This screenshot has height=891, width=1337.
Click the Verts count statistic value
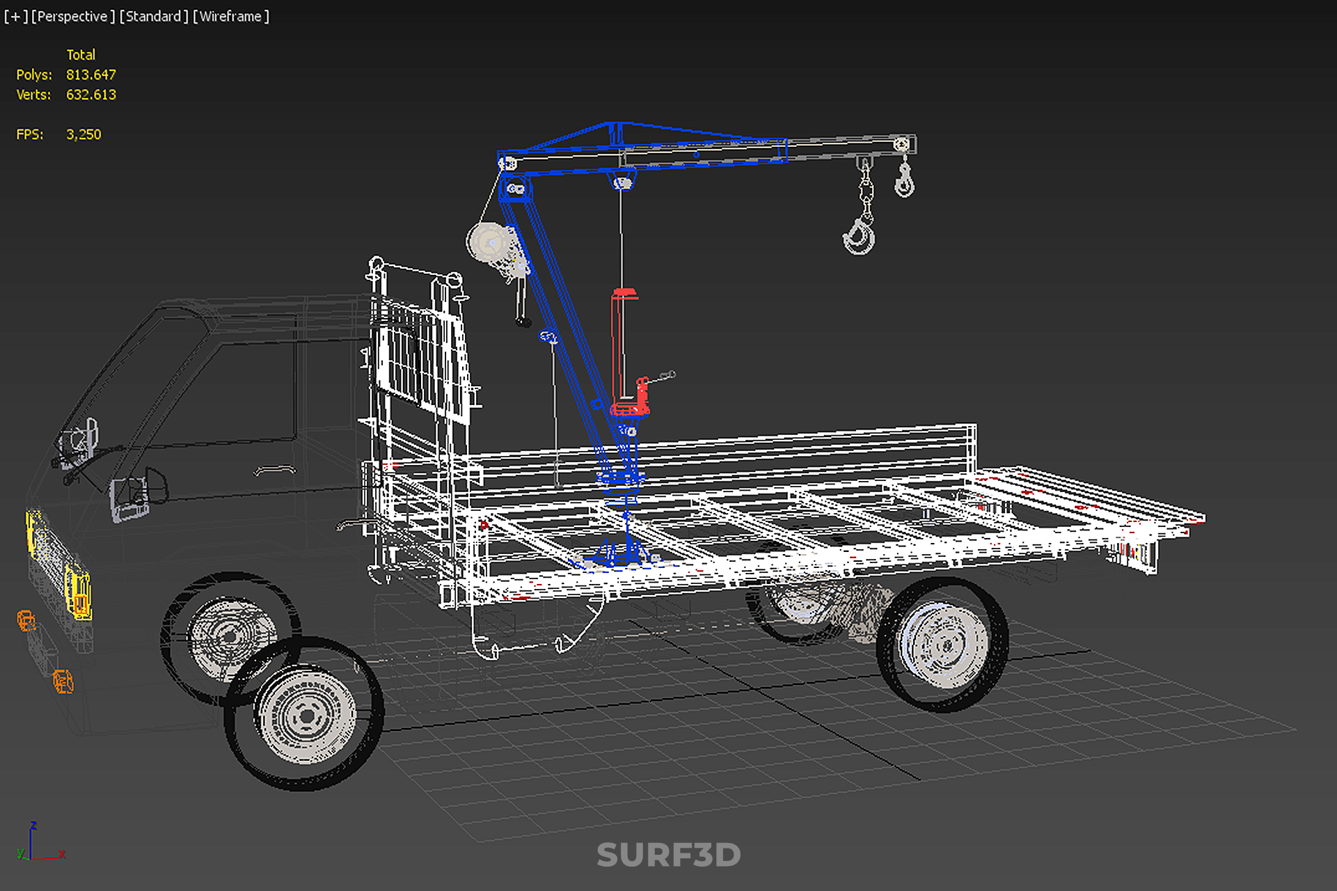point(90,95)
